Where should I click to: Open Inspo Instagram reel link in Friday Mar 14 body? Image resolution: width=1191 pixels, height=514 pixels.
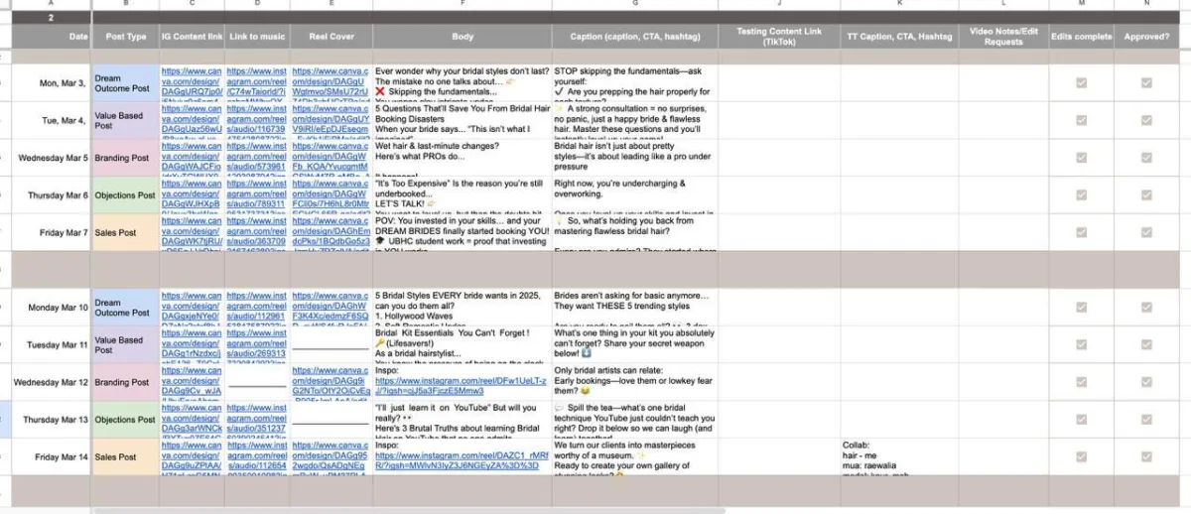462,462
